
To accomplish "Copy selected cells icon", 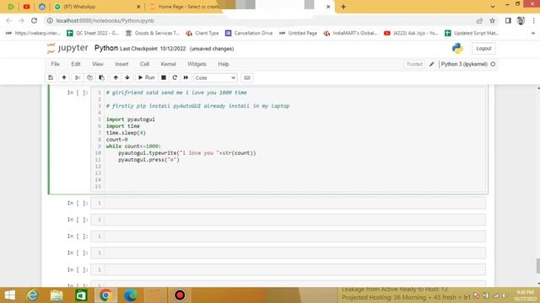I will [89, 77].
